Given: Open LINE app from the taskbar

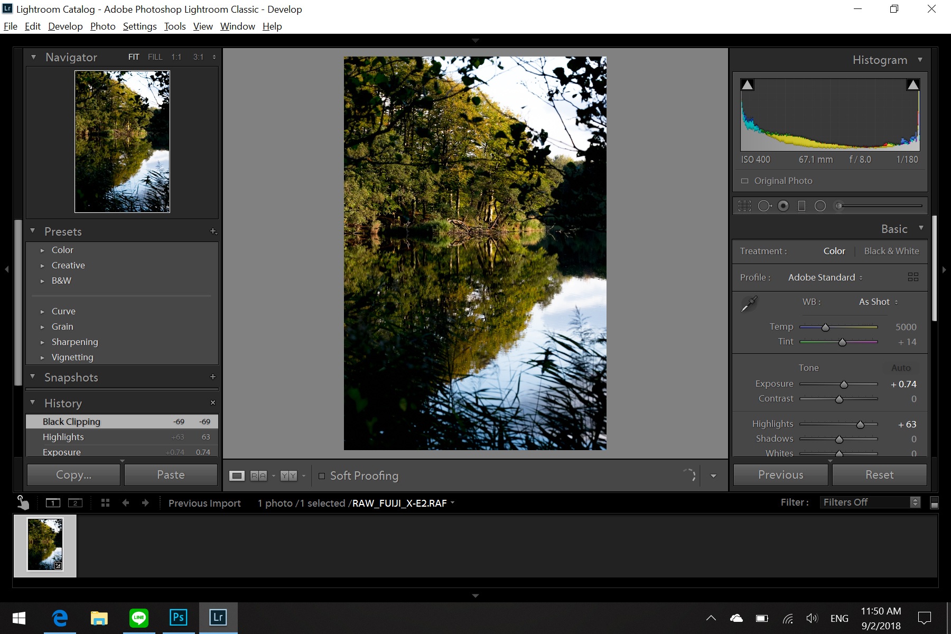Looking at the screenshot, I should [x=139, y=617].
